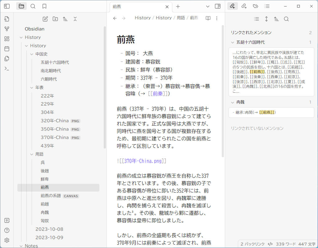The width and height of the screenshot is (318, 248).
Task: Navigate forward in note history
Action: pyautogui.click(x=124, y=18)
